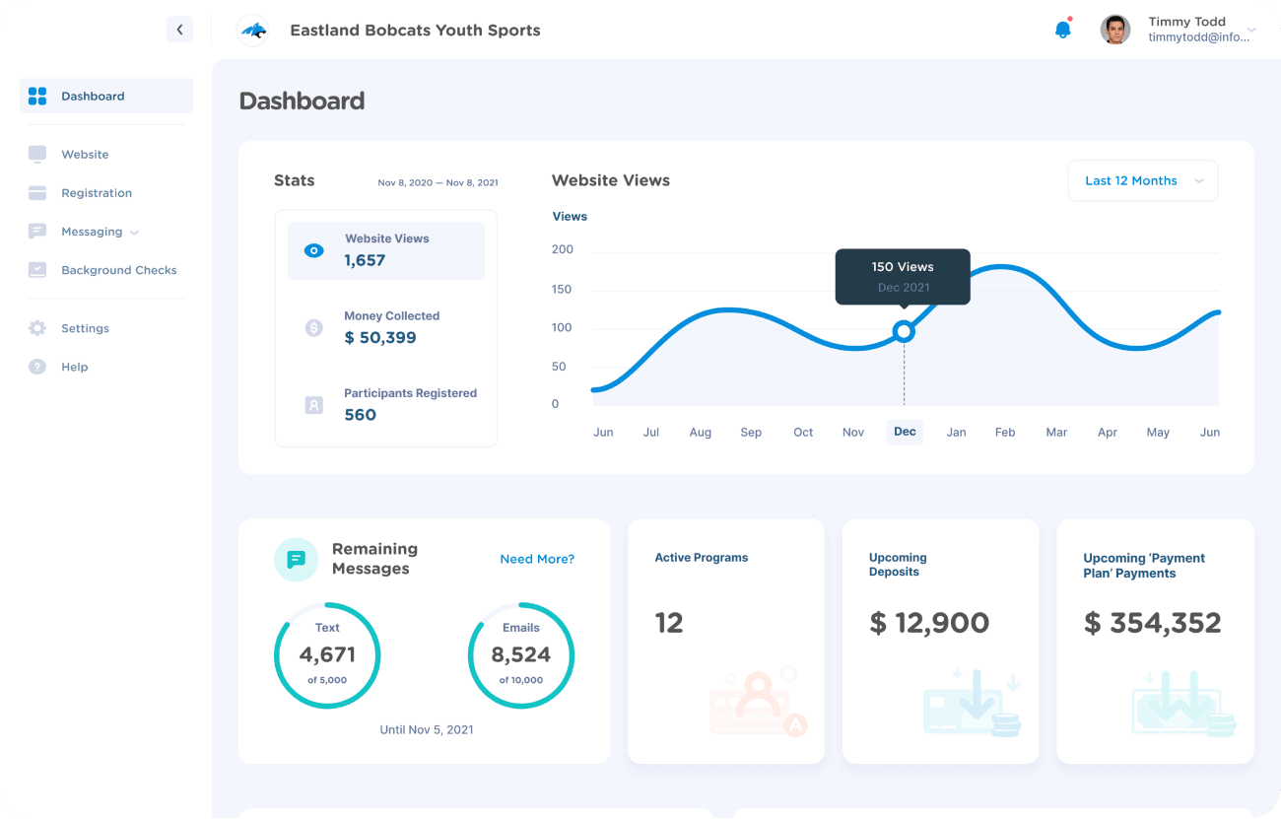Click the Eastland Bobcats logo
Screen dimensions: 1281x819
pos(252,30)
